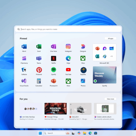Open the Calculator app
Screen dimensions: 136x136
pos(39,81)
